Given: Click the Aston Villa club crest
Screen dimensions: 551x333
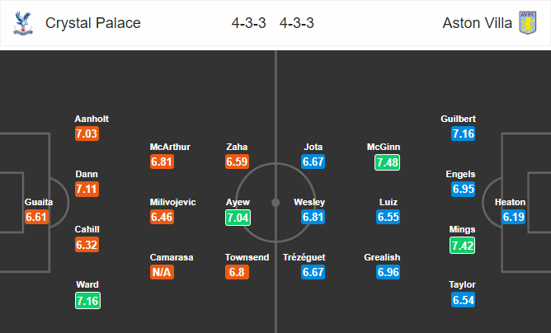Looking at the screenshot, I should tap(528, 23).
